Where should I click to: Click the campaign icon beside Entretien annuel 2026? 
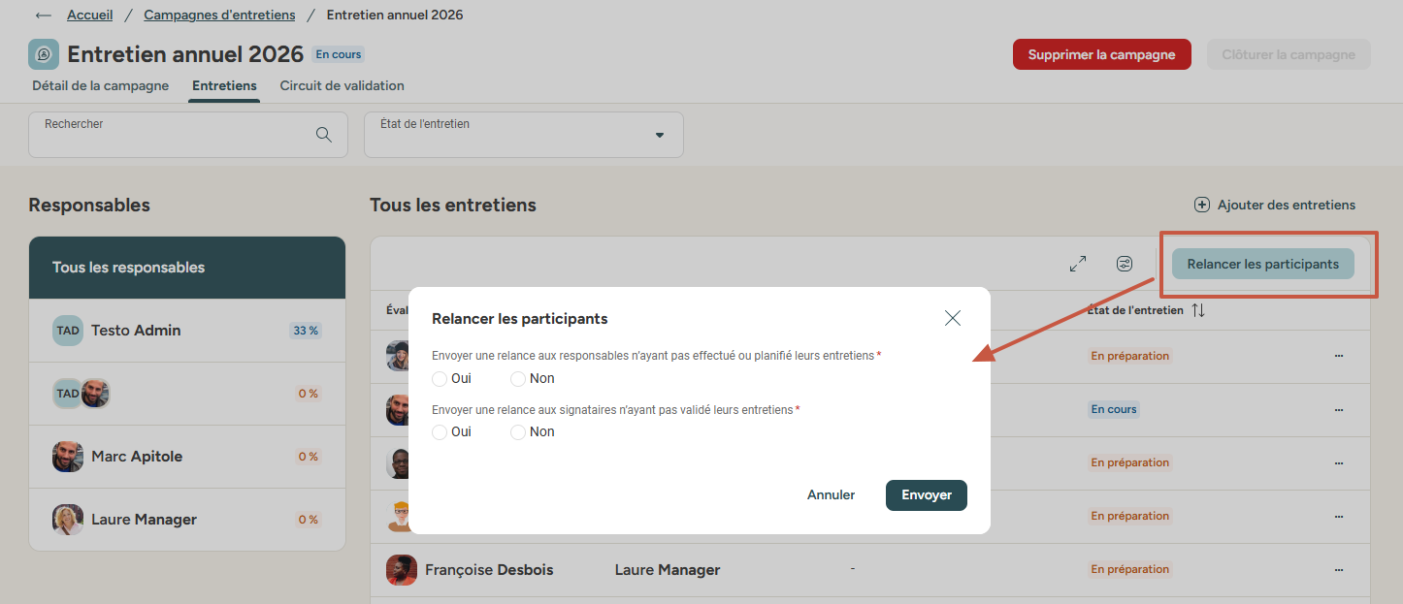click(x=44, y=54)
